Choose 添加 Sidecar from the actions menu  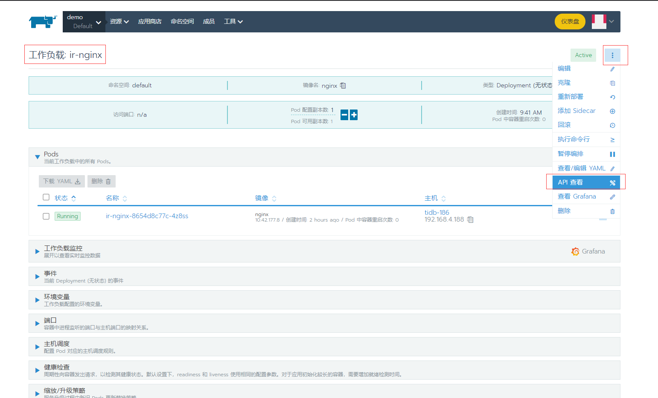(x=586, y=111)
